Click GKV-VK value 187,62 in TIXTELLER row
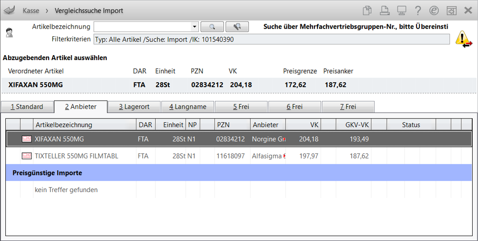 click(x=359, y=156)
